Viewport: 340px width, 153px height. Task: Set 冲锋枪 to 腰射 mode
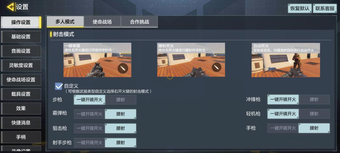click(x=314, y=99)
